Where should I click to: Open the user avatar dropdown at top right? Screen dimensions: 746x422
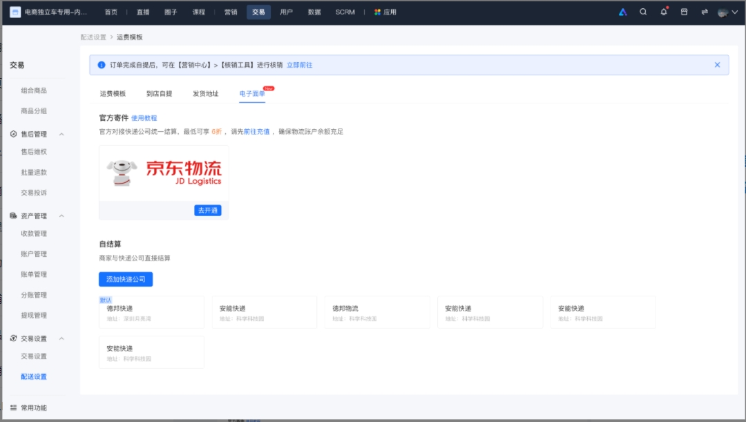pos(724,12)
